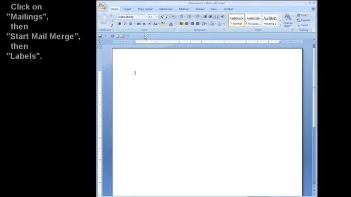This screenshot has height=197, width=351.
Task: Click Increase Indent
Action: (211, 17)
